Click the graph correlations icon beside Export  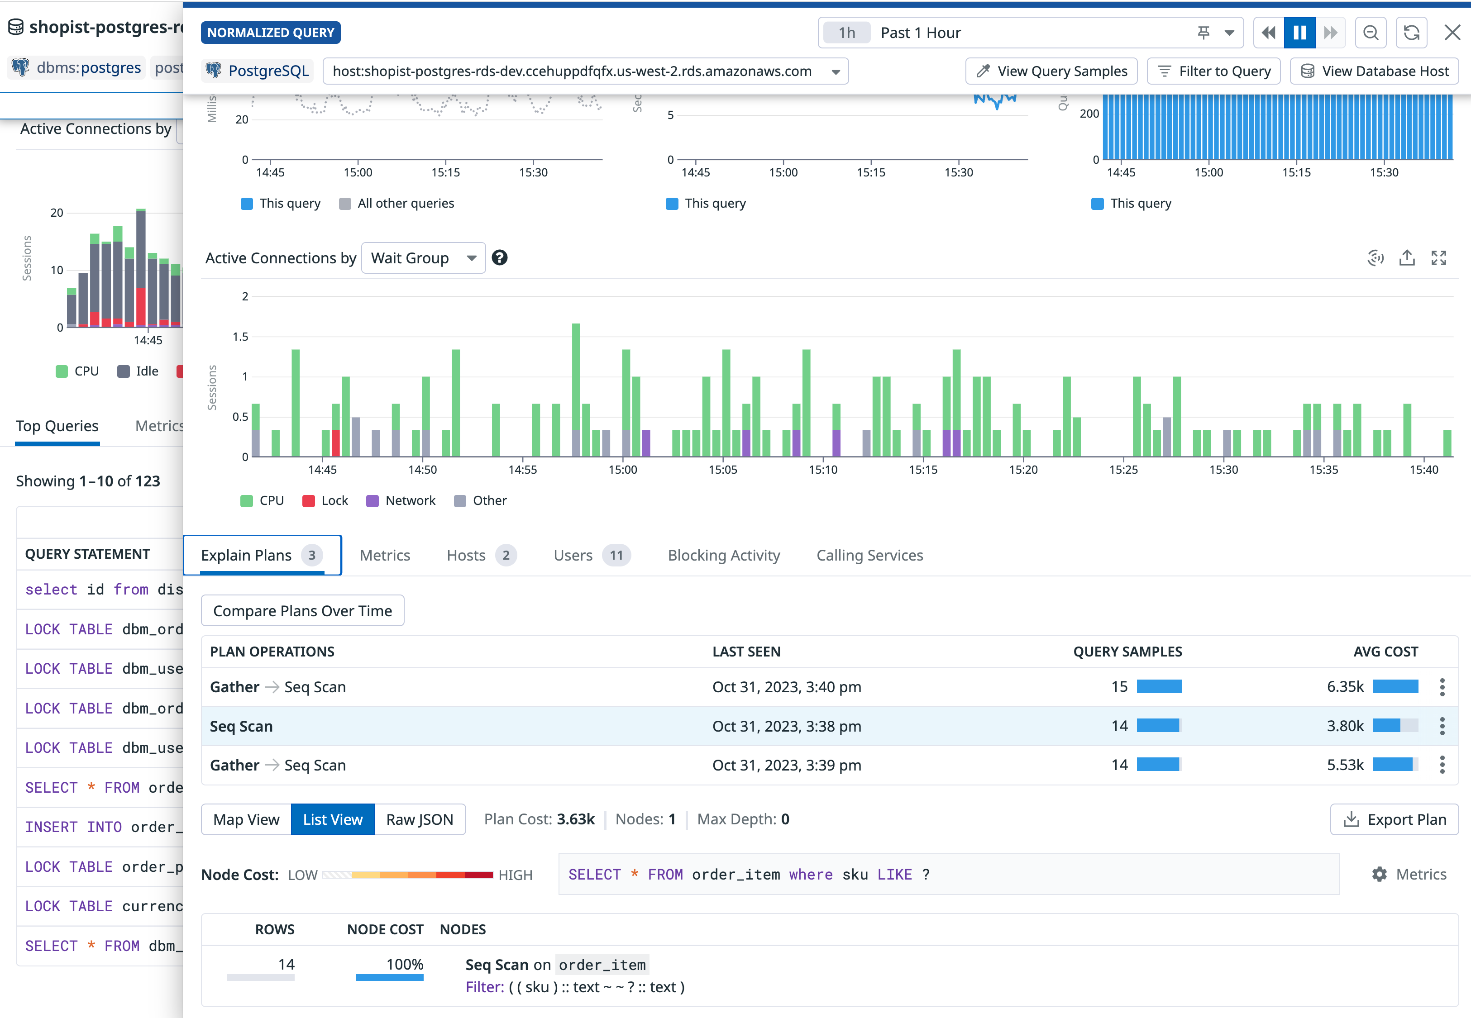coord(1376,258)
